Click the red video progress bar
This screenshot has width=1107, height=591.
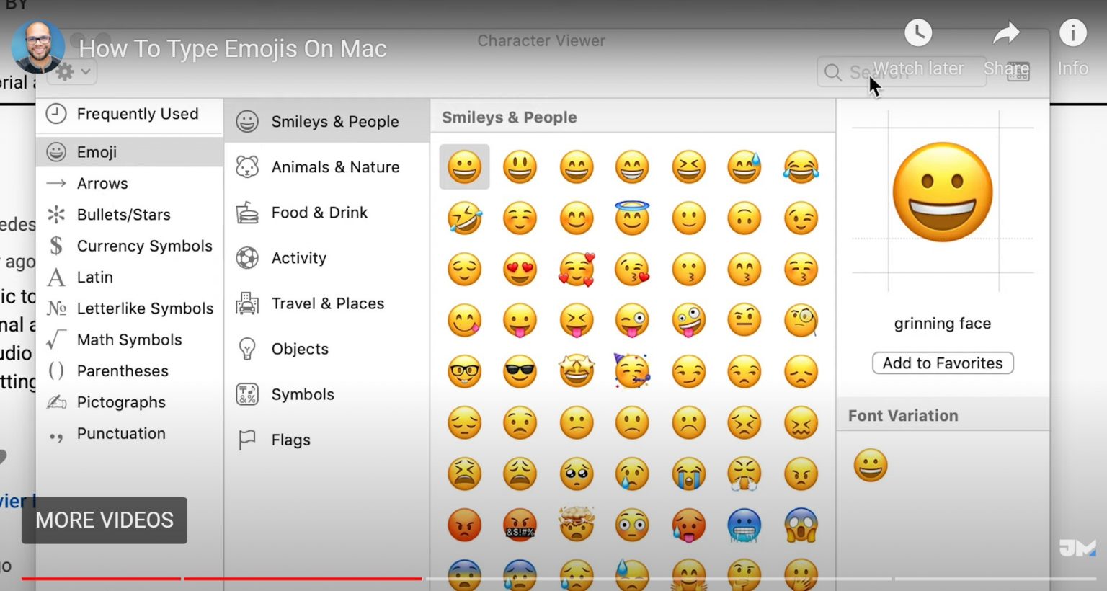[216, 579]
